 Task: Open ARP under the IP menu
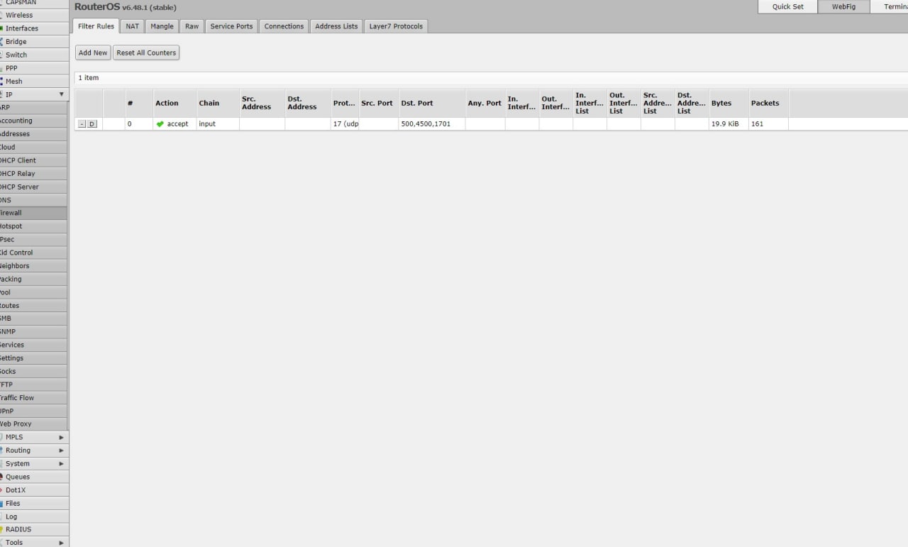coord(33,108)
